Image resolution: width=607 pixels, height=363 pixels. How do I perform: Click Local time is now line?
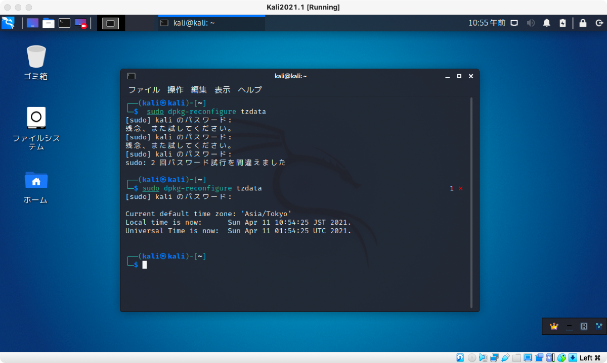tap(238, 222)
